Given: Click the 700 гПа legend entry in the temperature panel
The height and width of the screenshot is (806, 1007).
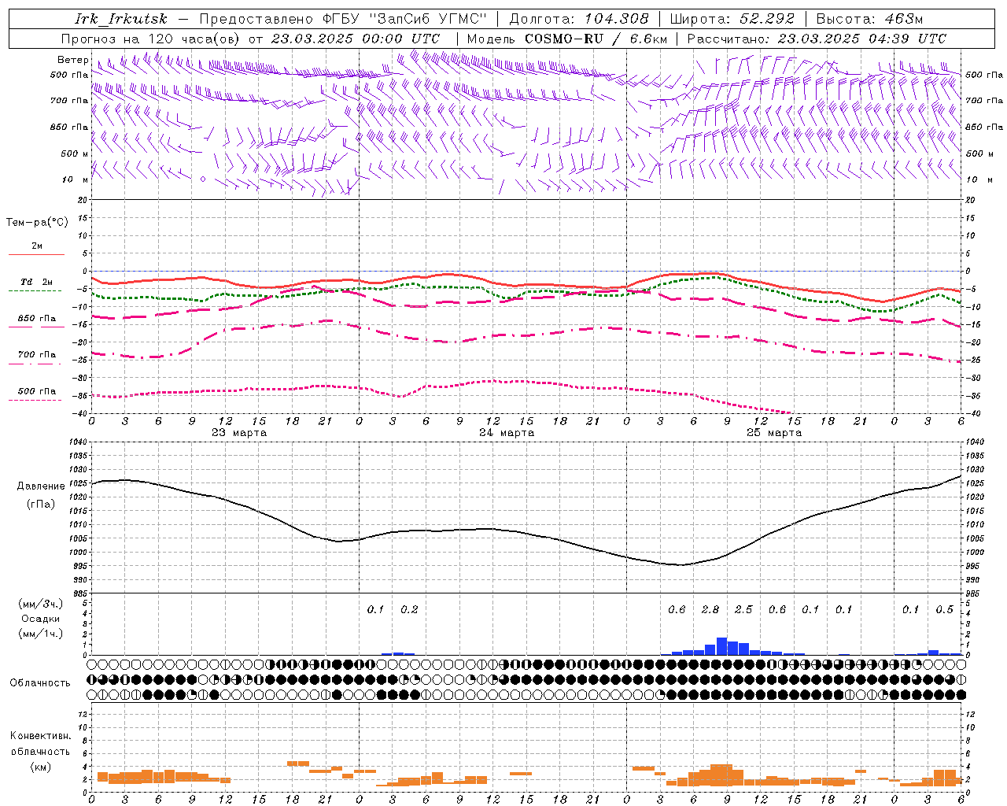Looking at the screenshot, I should 36,355.
